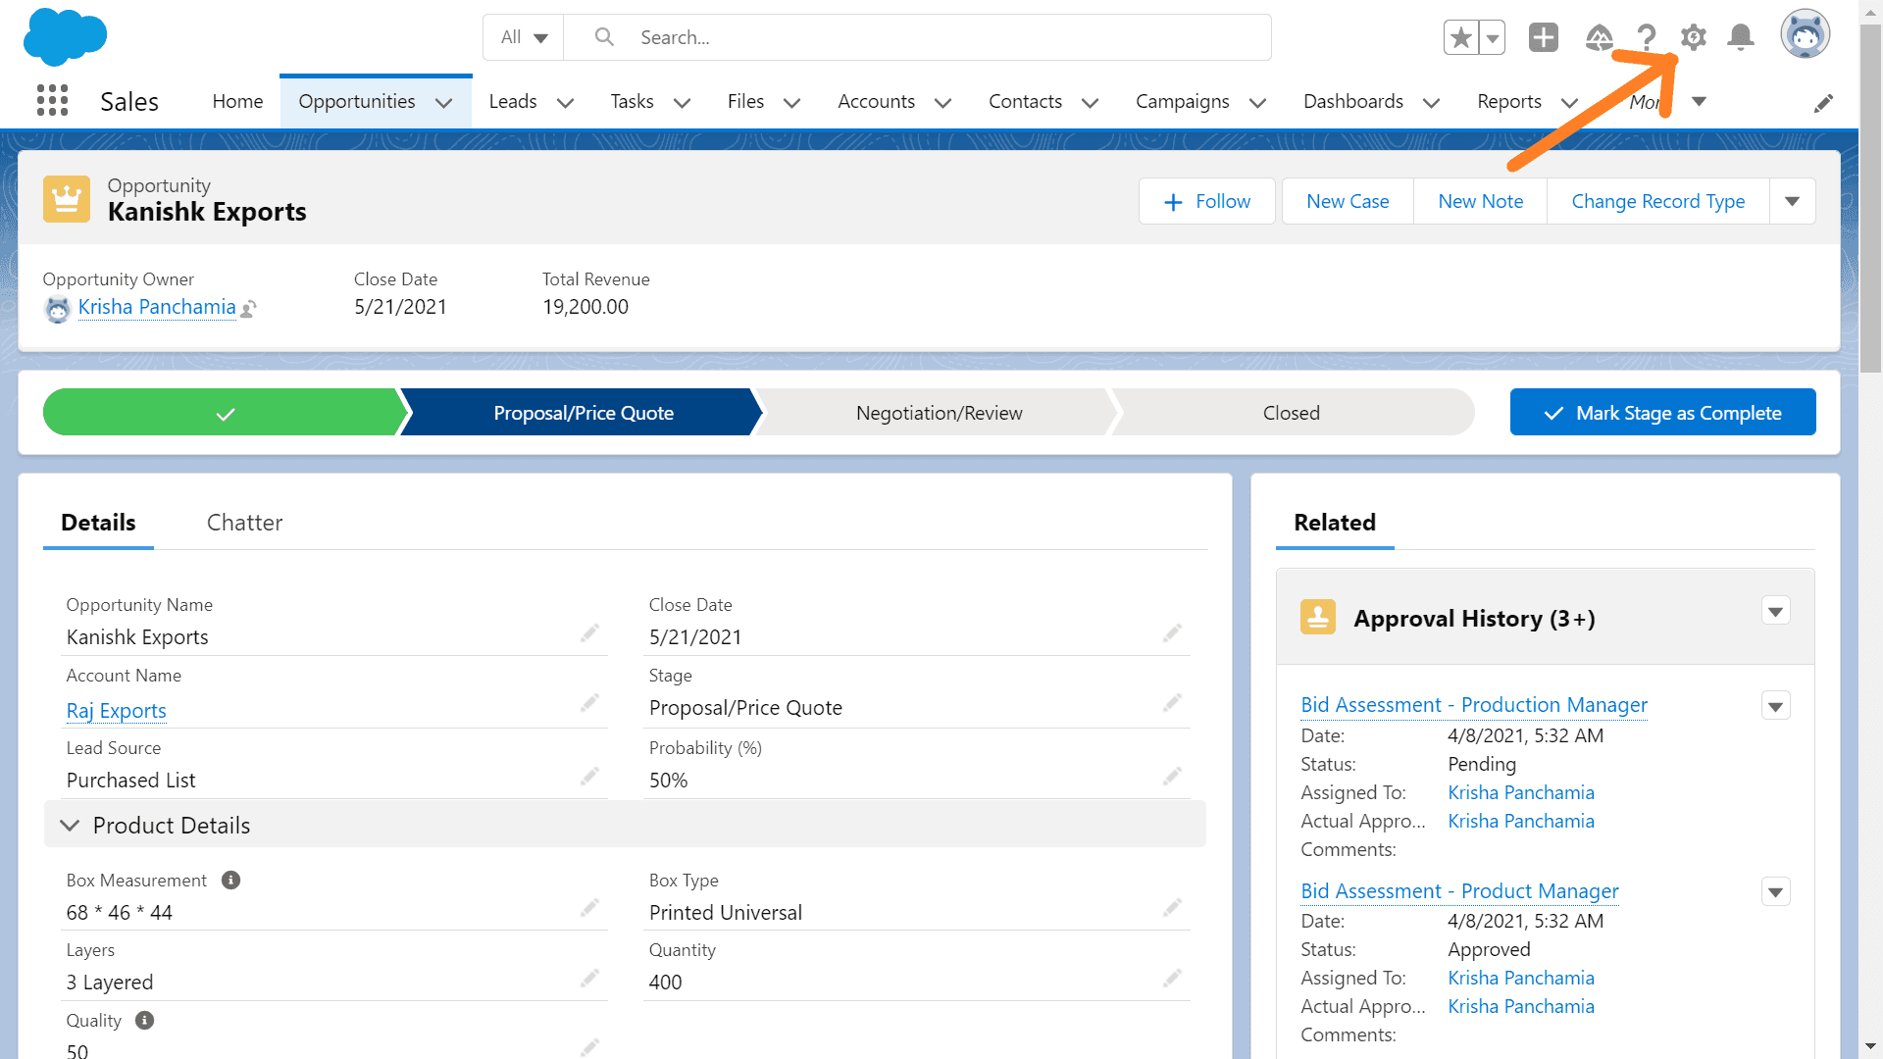Edit the Box Measurement pencil icon

point(589,908)
